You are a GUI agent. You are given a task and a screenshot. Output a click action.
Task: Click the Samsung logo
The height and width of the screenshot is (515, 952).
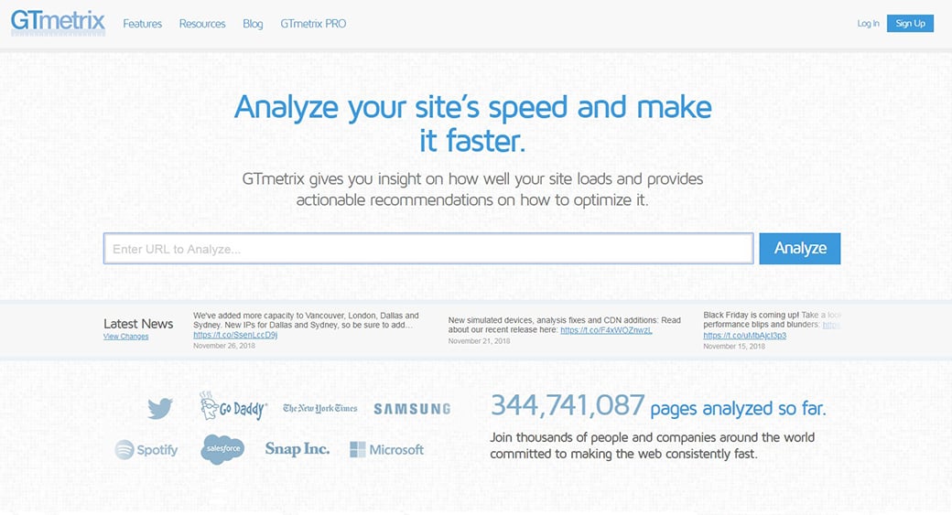point(412,409)
